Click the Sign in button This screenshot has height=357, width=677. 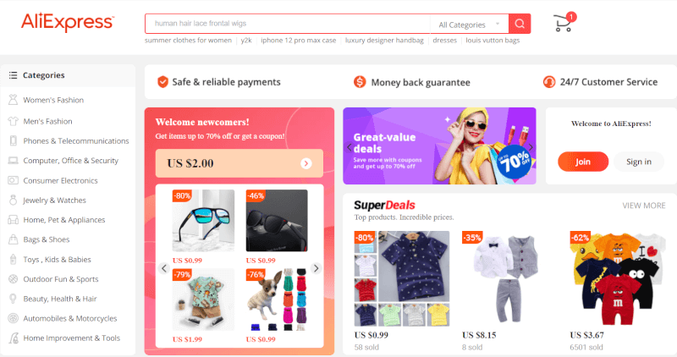point(639,162)
